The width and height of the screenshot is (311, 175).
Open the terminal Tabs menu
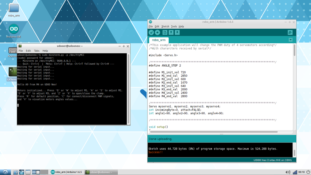(37, 51)
